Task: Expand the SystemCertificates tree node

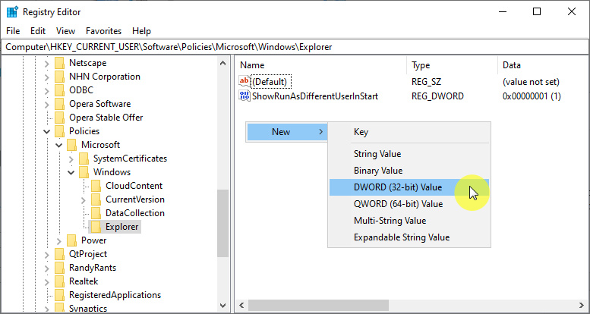Action: pyautogui.click(x=71, y=159)
